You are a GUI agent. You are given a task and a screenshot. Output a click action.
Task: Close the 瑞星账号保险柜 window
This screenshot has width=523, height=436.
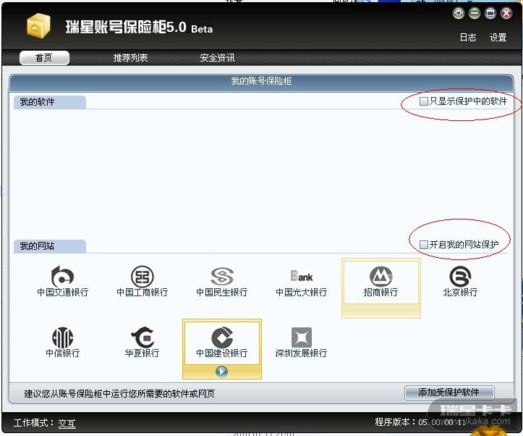point(506,13)
